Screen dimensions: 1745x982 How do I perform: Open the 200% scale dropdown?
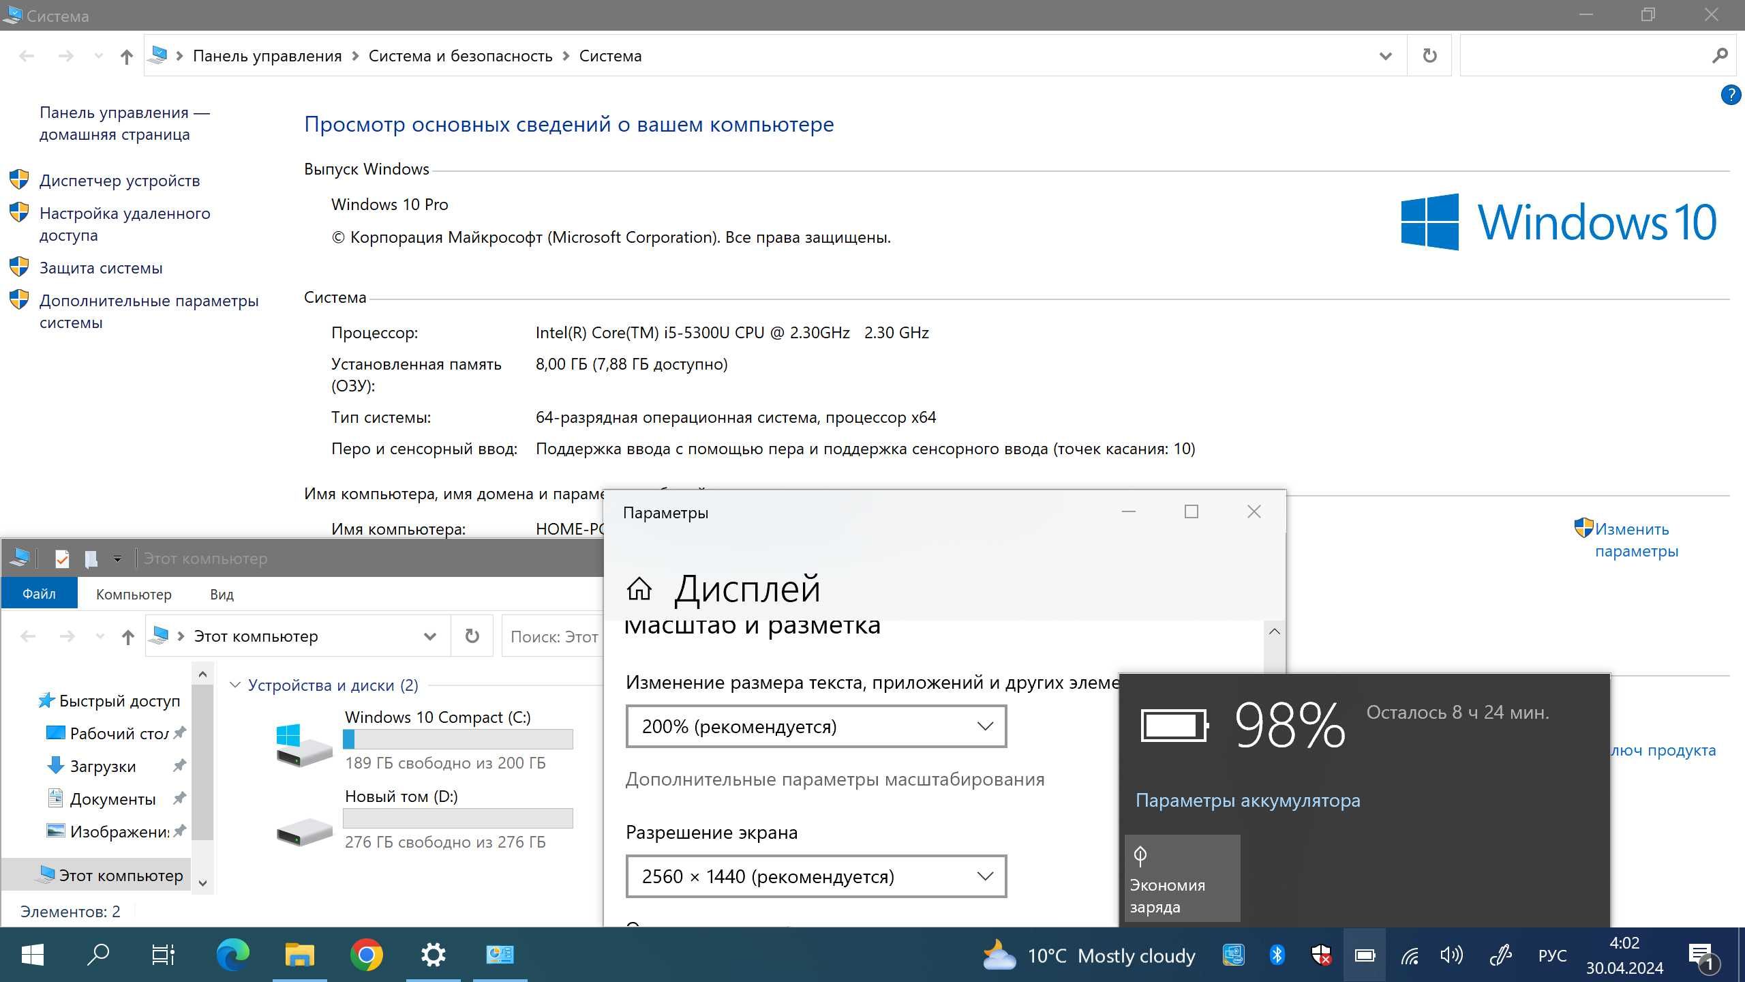point(816,726)
